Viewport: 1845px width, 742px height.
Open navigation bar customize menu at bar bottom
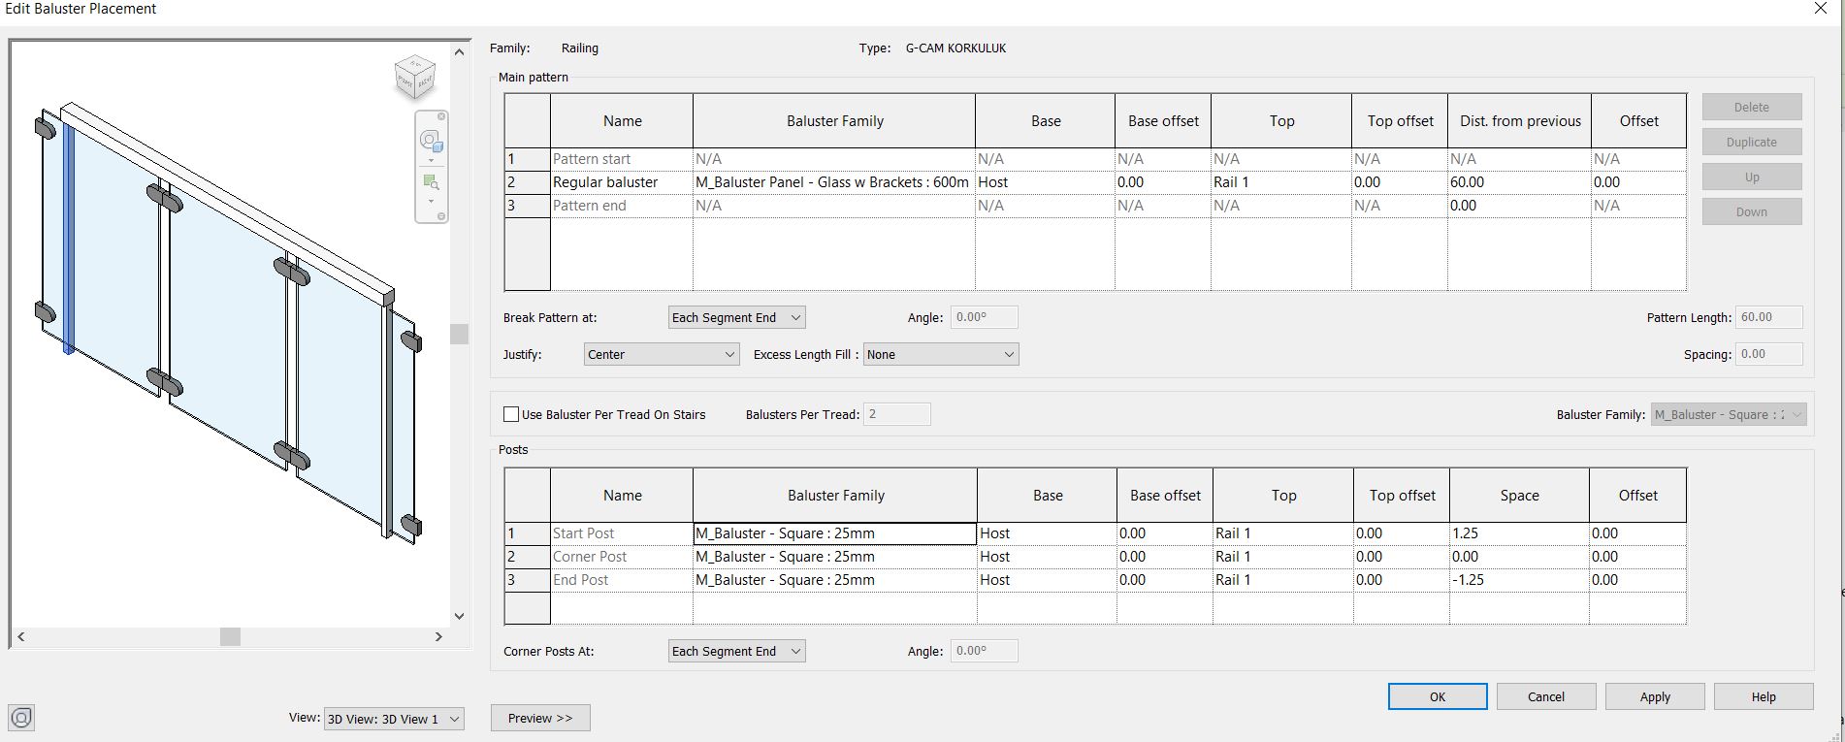point(441,216)
